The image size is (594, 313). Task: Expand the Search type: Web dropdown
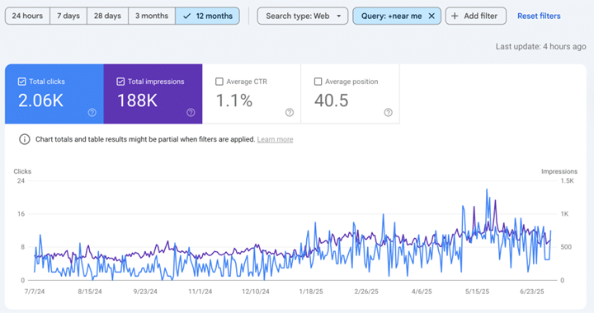tap(303, 16)
